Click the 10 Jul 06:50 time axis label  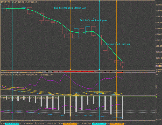click(x=51, y=124)
